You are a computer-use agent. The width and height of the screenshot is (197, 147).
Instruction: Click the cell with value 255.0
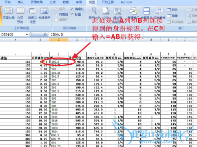[x=77, y=98]
